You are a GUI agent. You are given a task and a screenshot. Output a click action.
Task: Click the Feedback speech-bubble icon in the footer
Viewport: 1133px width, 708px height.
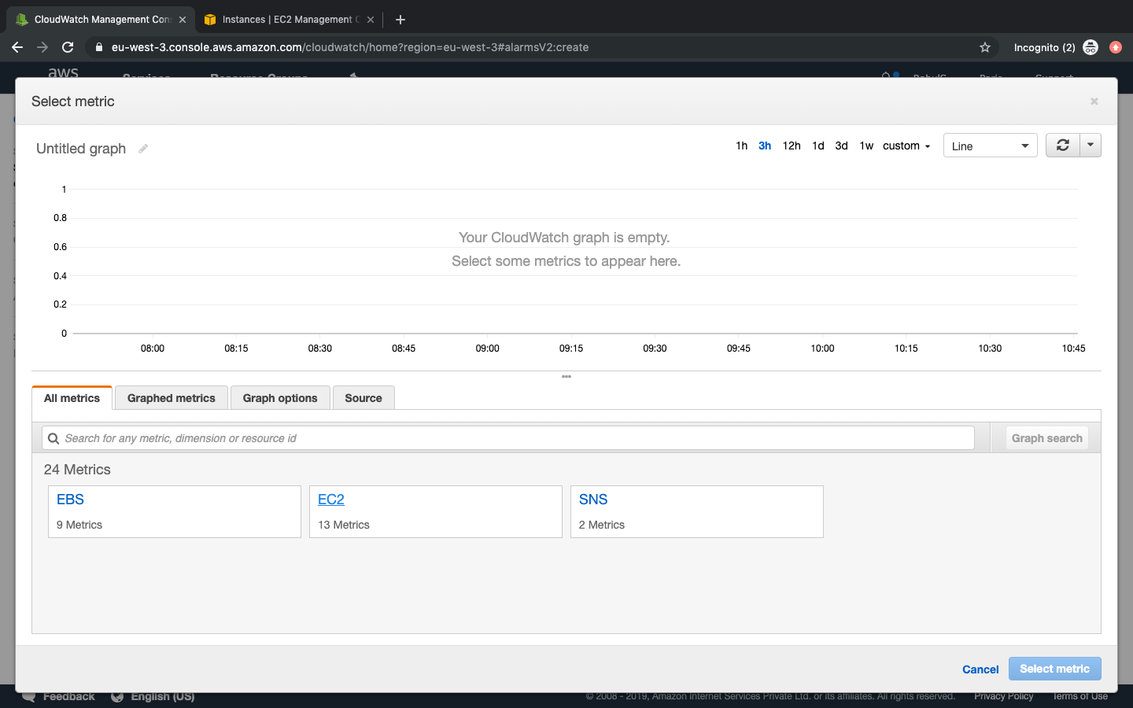pos(28,696)
